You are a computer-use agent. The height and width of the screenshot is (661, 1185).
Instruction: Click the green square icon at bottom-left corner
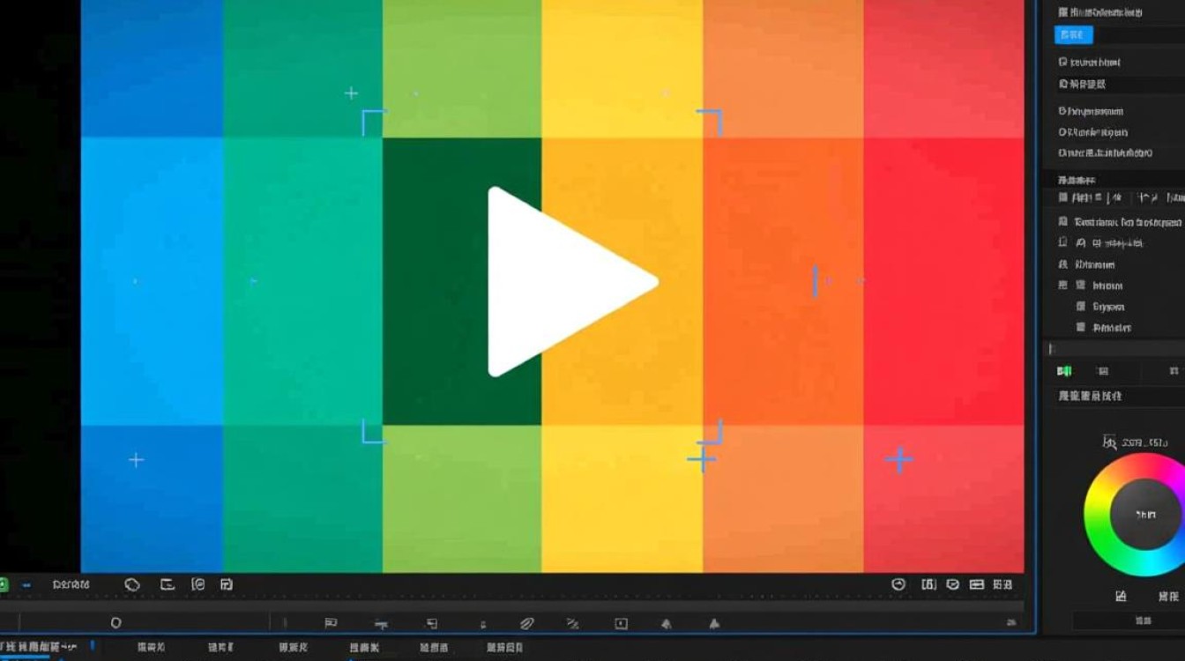[3, 584]
